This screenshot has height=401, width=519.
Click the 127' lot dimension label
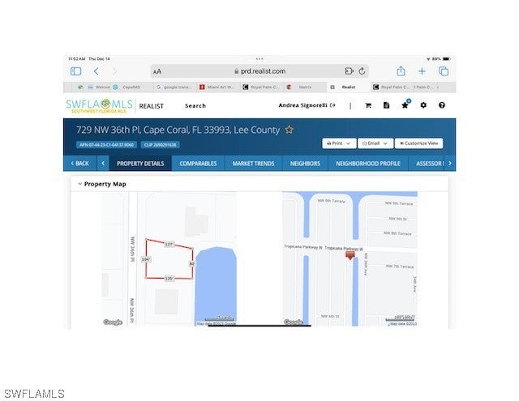pyautogui.click(x=169, y=245)
